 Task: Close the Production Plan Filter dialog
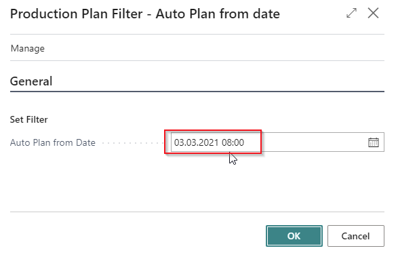coord(373,13)
